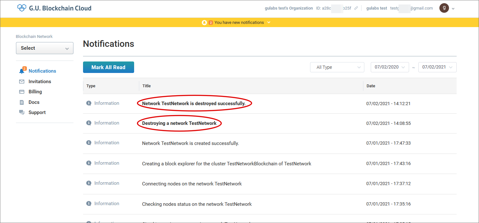Click info icon on 'Creating a block explorer' row

pos(89,163)
